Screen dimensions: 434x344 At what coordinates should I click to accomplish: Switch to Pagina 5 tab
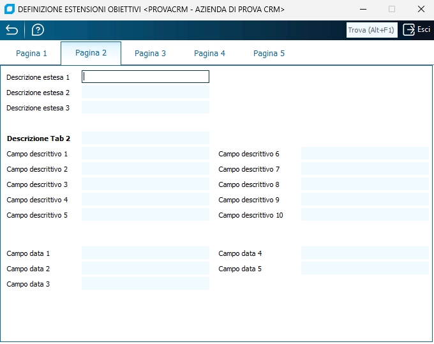click(269, 53)
